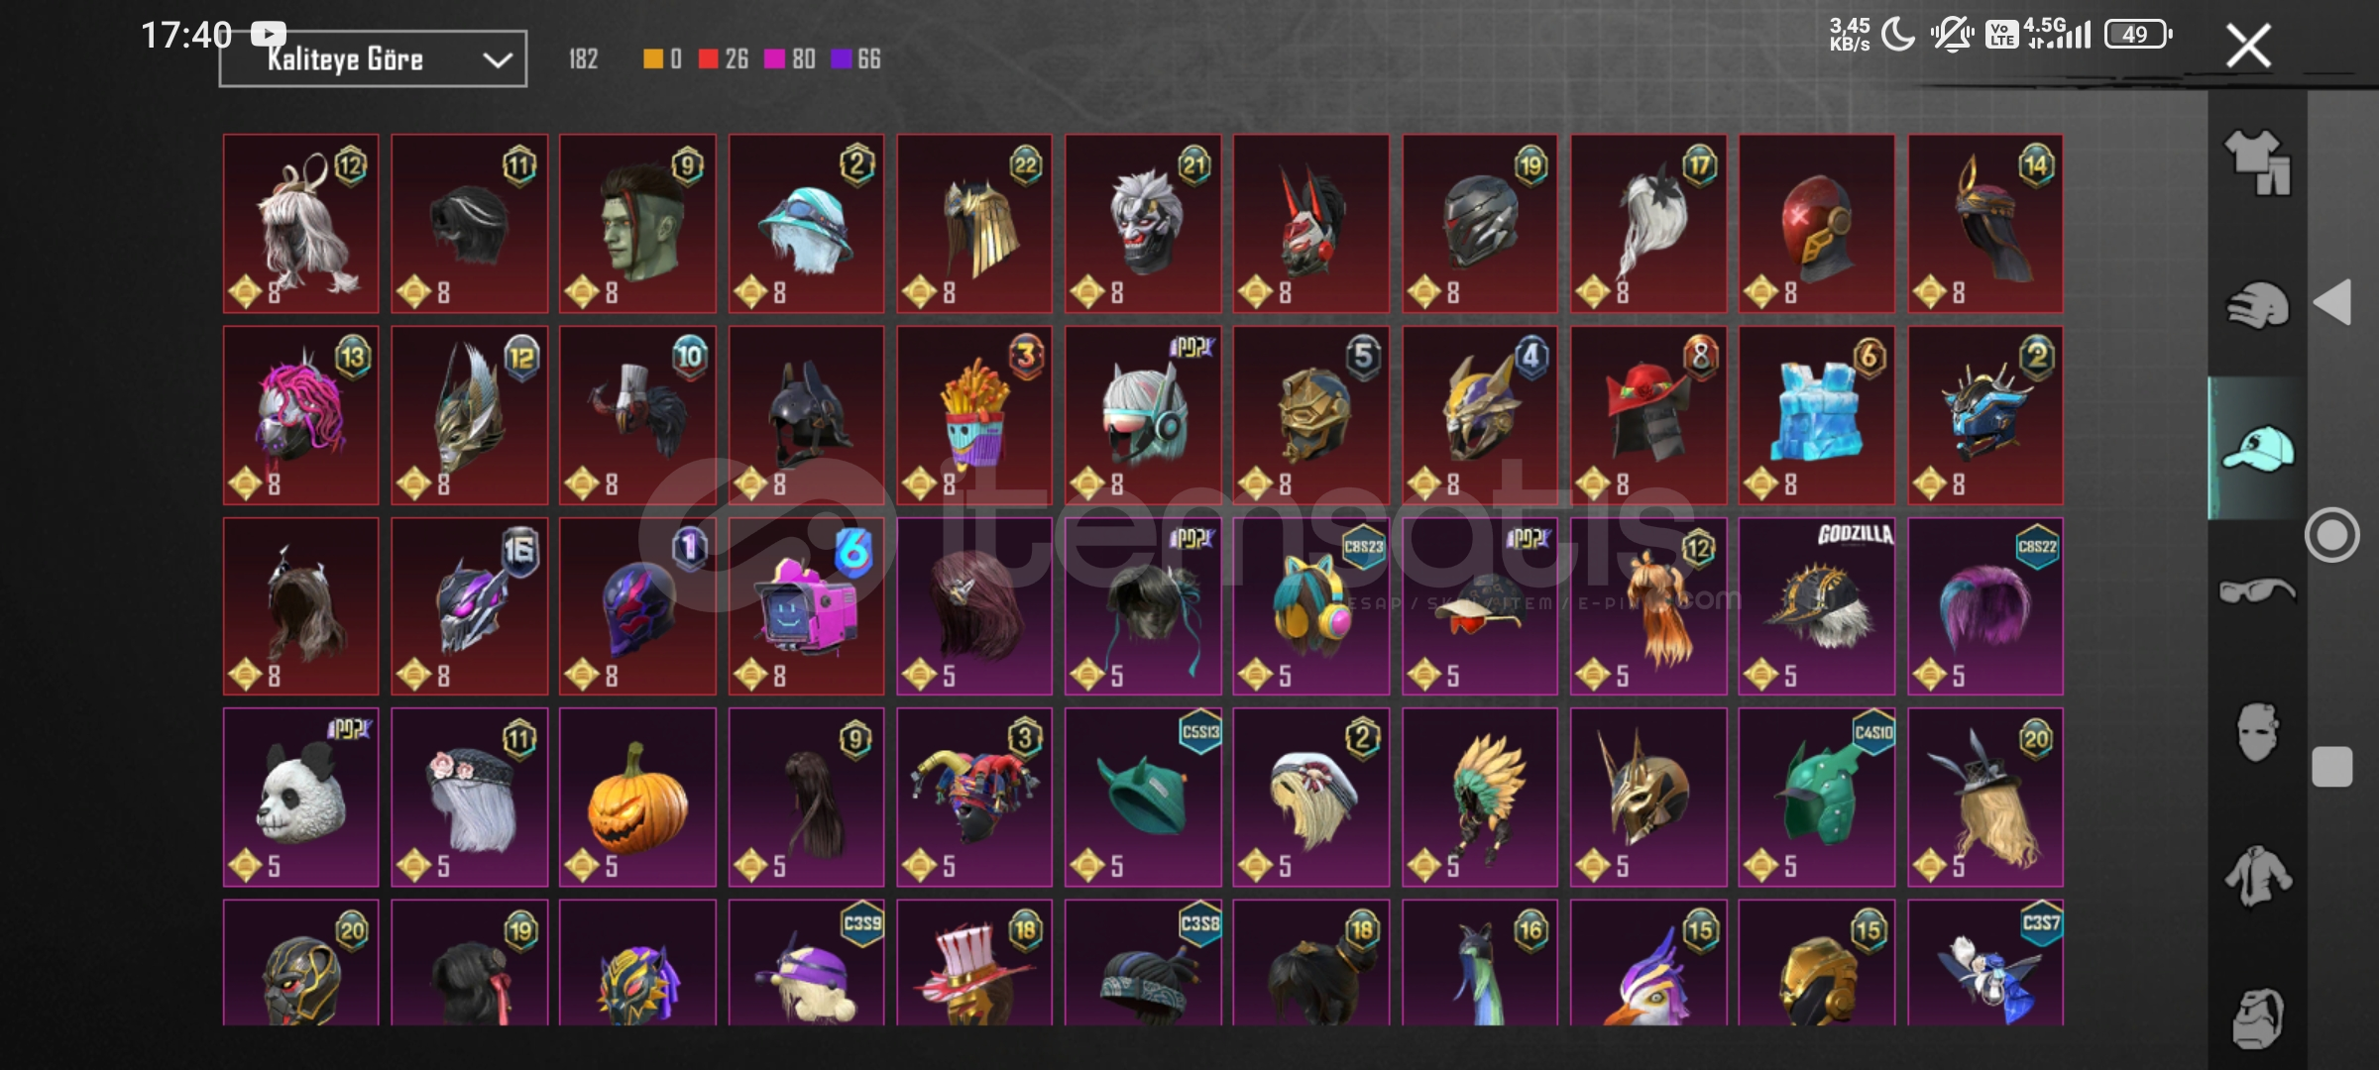Select the panda head mask item
This screenshot has height=1070, width=2379.
pos(301,798)
